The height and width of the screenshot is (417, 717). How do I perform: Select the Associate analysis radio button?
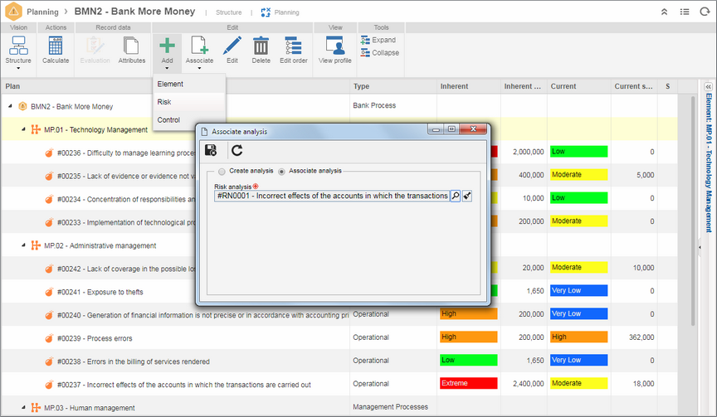tap(281, 172)
